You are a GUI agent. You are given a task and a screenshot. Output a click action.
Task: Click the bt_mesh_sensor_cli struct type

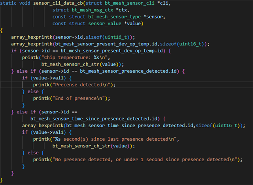[130, 3]
